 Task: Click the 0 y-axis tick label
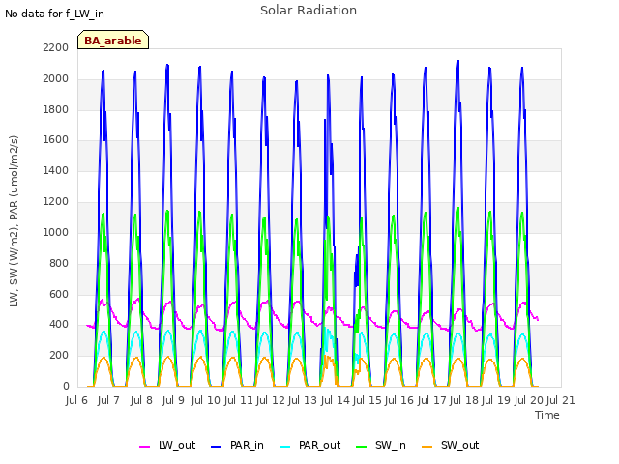66,387
